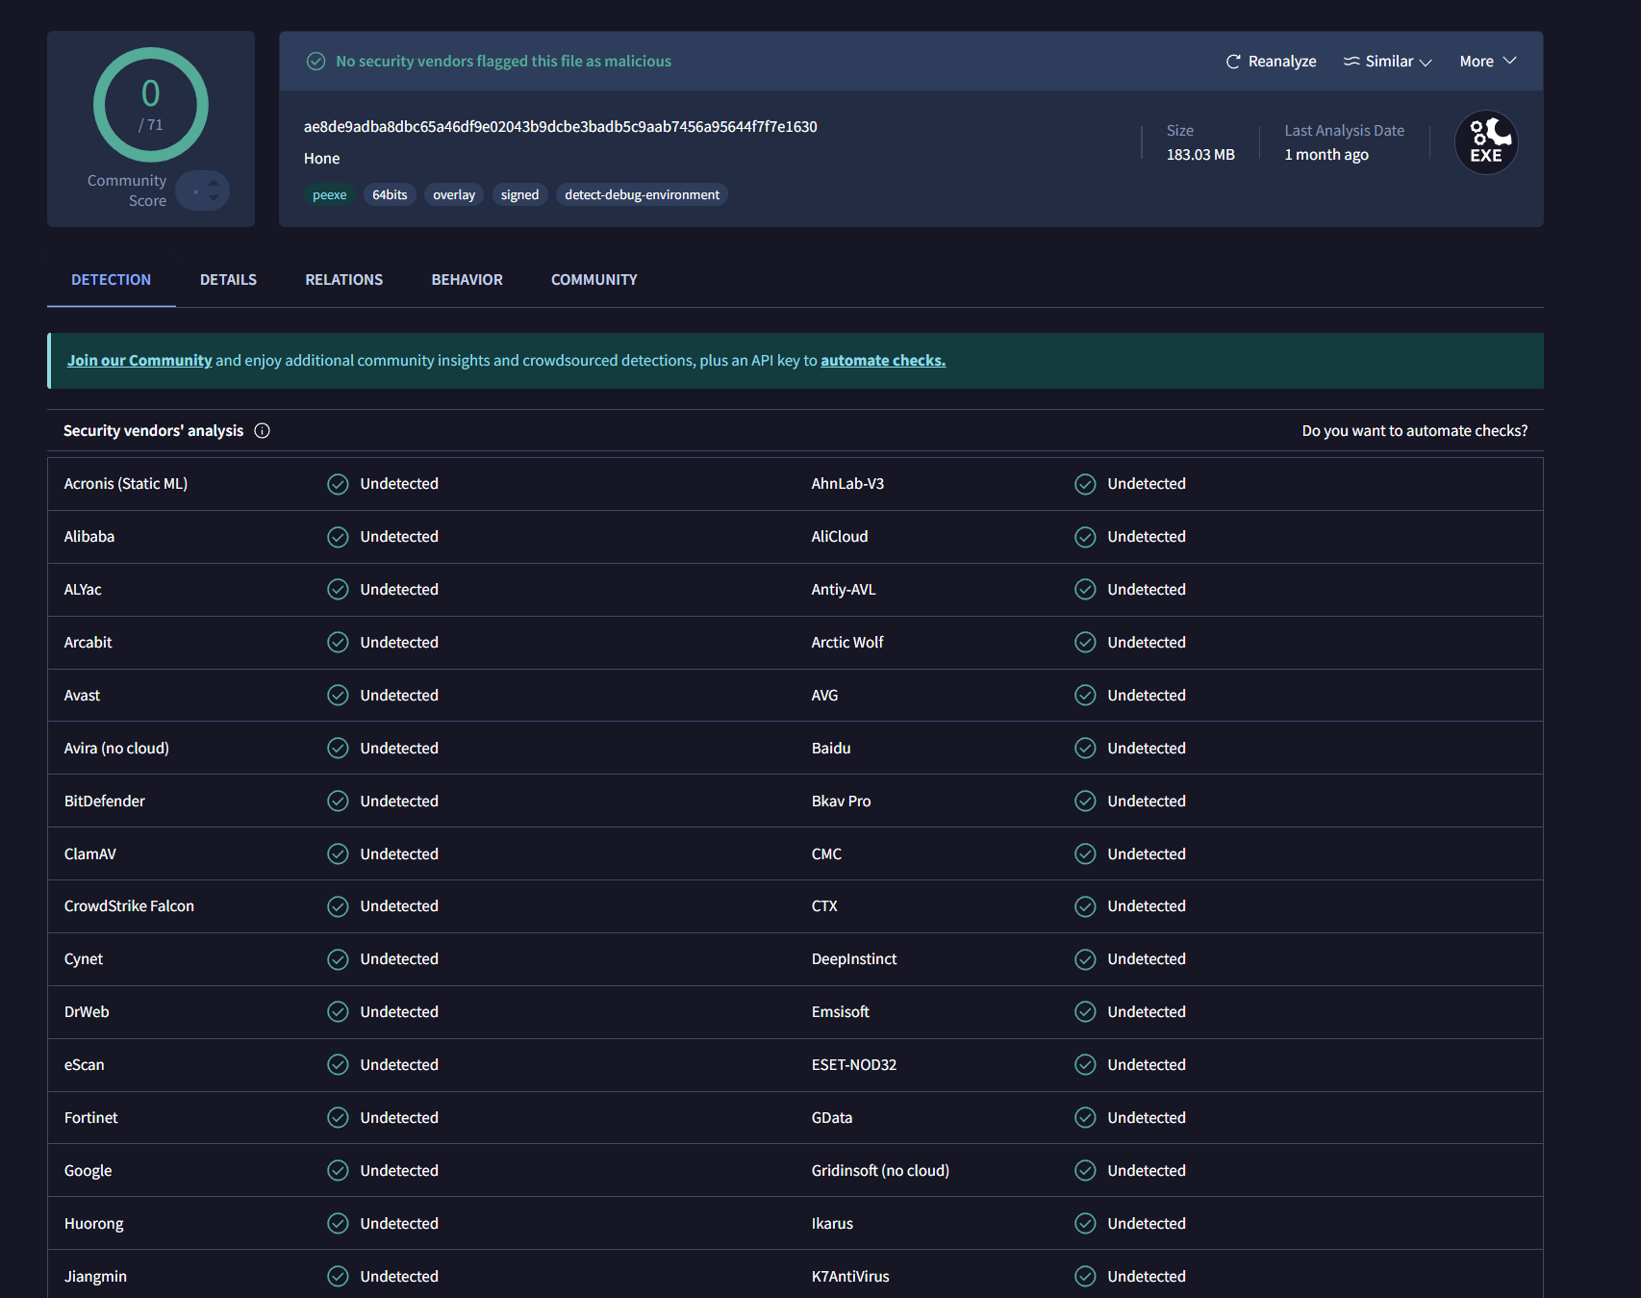Select the Relations tab
The height and width of the screenshot is (1298, 1641).
click(x=343, y=279)
